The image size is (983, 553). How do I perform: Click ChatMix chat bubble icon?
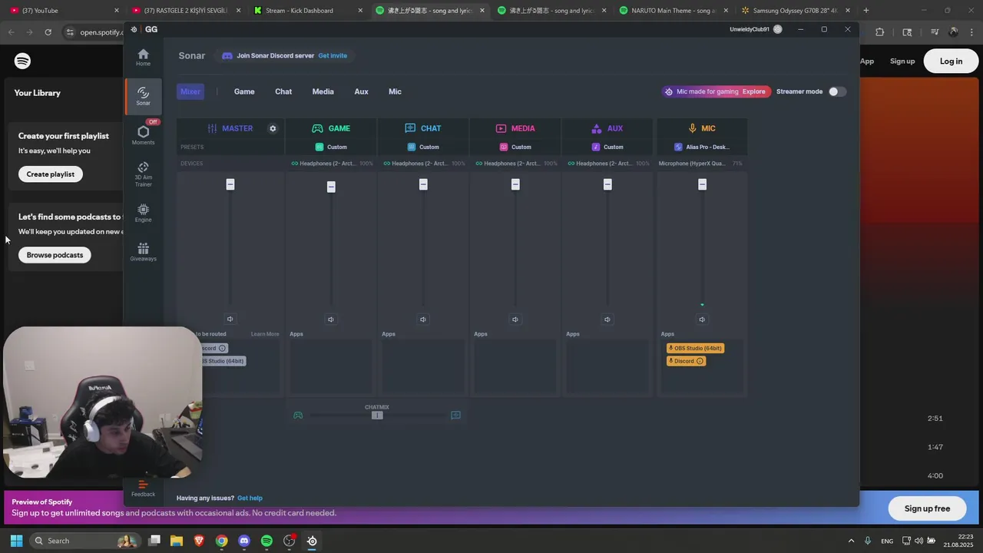455,416
